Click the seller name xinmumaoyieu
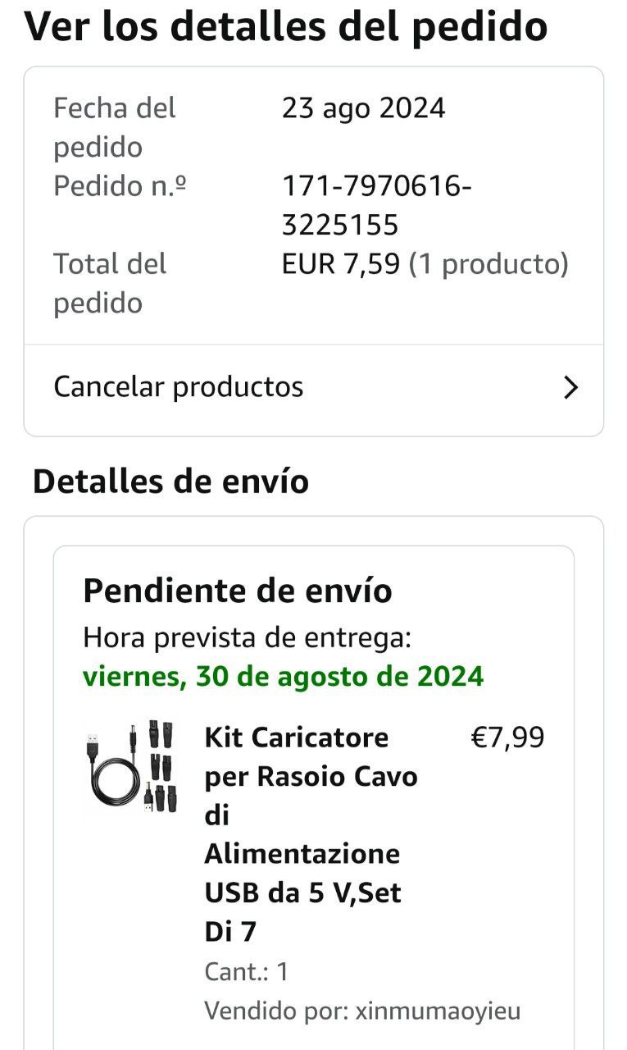627x1050 pixels. coord(438,1011)
